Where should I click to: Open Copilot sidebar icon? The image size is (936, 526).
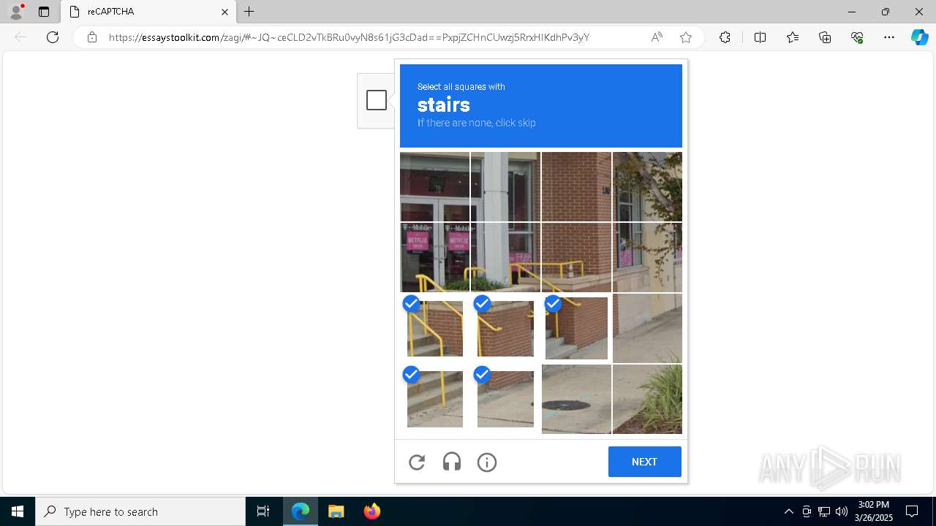tap(919, 37)
